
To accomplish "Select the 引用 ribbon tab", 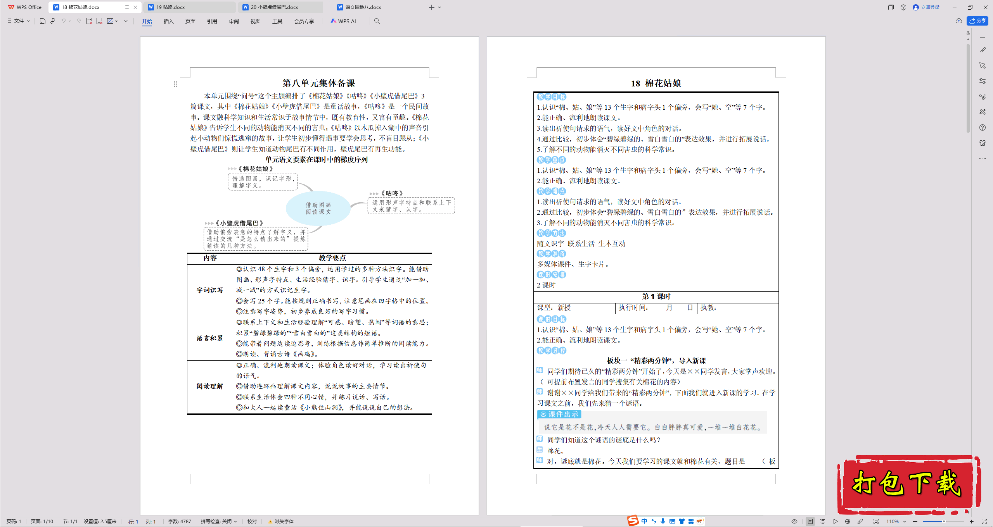I will [x=212, y=21].
